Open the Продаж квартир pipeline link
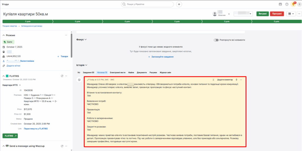 click(x=10, y=26)
